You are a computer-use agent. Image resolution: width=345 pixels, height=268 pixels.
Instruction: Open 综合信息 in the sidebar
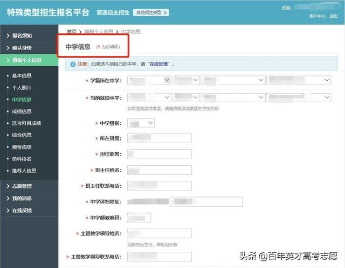click(x=22, y=135)
